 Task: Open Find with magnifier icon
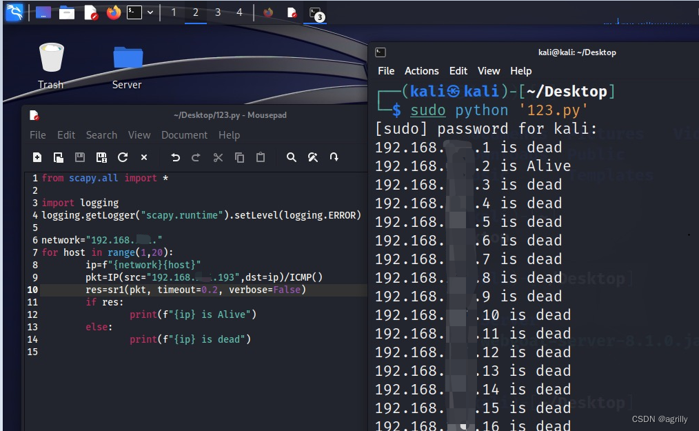click(x=291, y=157)
